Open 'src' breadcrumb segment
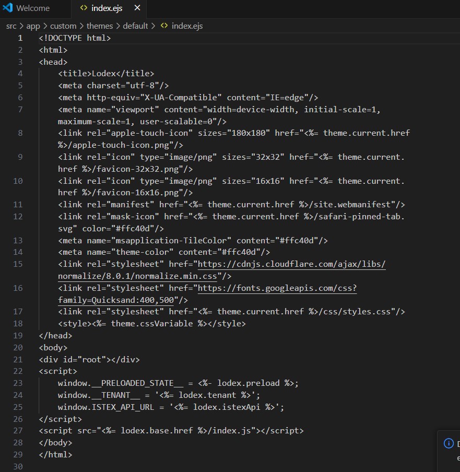Image resolution: width=460 pixels, height=472 pixels. tap(11, 26)
